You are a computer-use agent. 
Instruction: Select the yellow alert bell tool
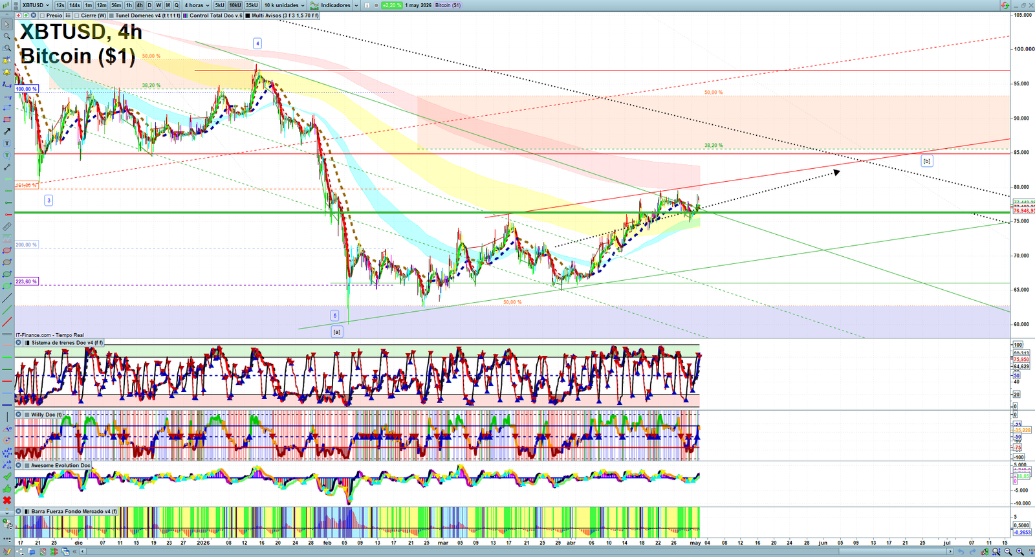coord(7,72)
